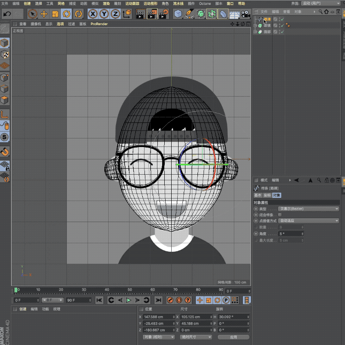Toggle the Z axis lock
Screen dimensions: 345x345
tap(115, 14)
